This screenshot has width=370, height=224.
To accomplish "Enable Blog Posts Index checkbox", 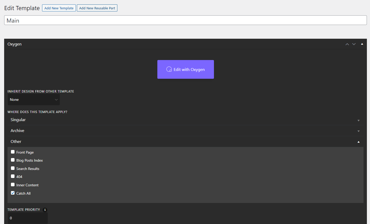I will coord(13,160).
